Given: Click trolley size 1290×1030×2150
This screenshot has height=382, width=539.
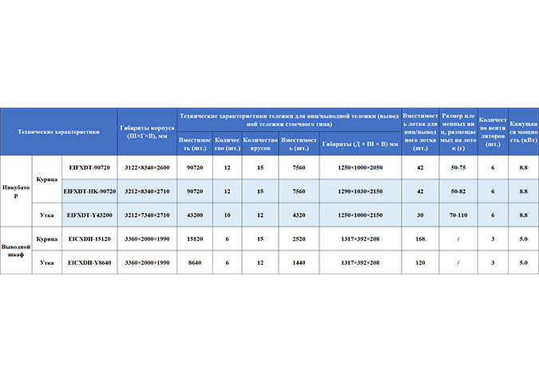Looking at the screenshot, I should 360,191.
